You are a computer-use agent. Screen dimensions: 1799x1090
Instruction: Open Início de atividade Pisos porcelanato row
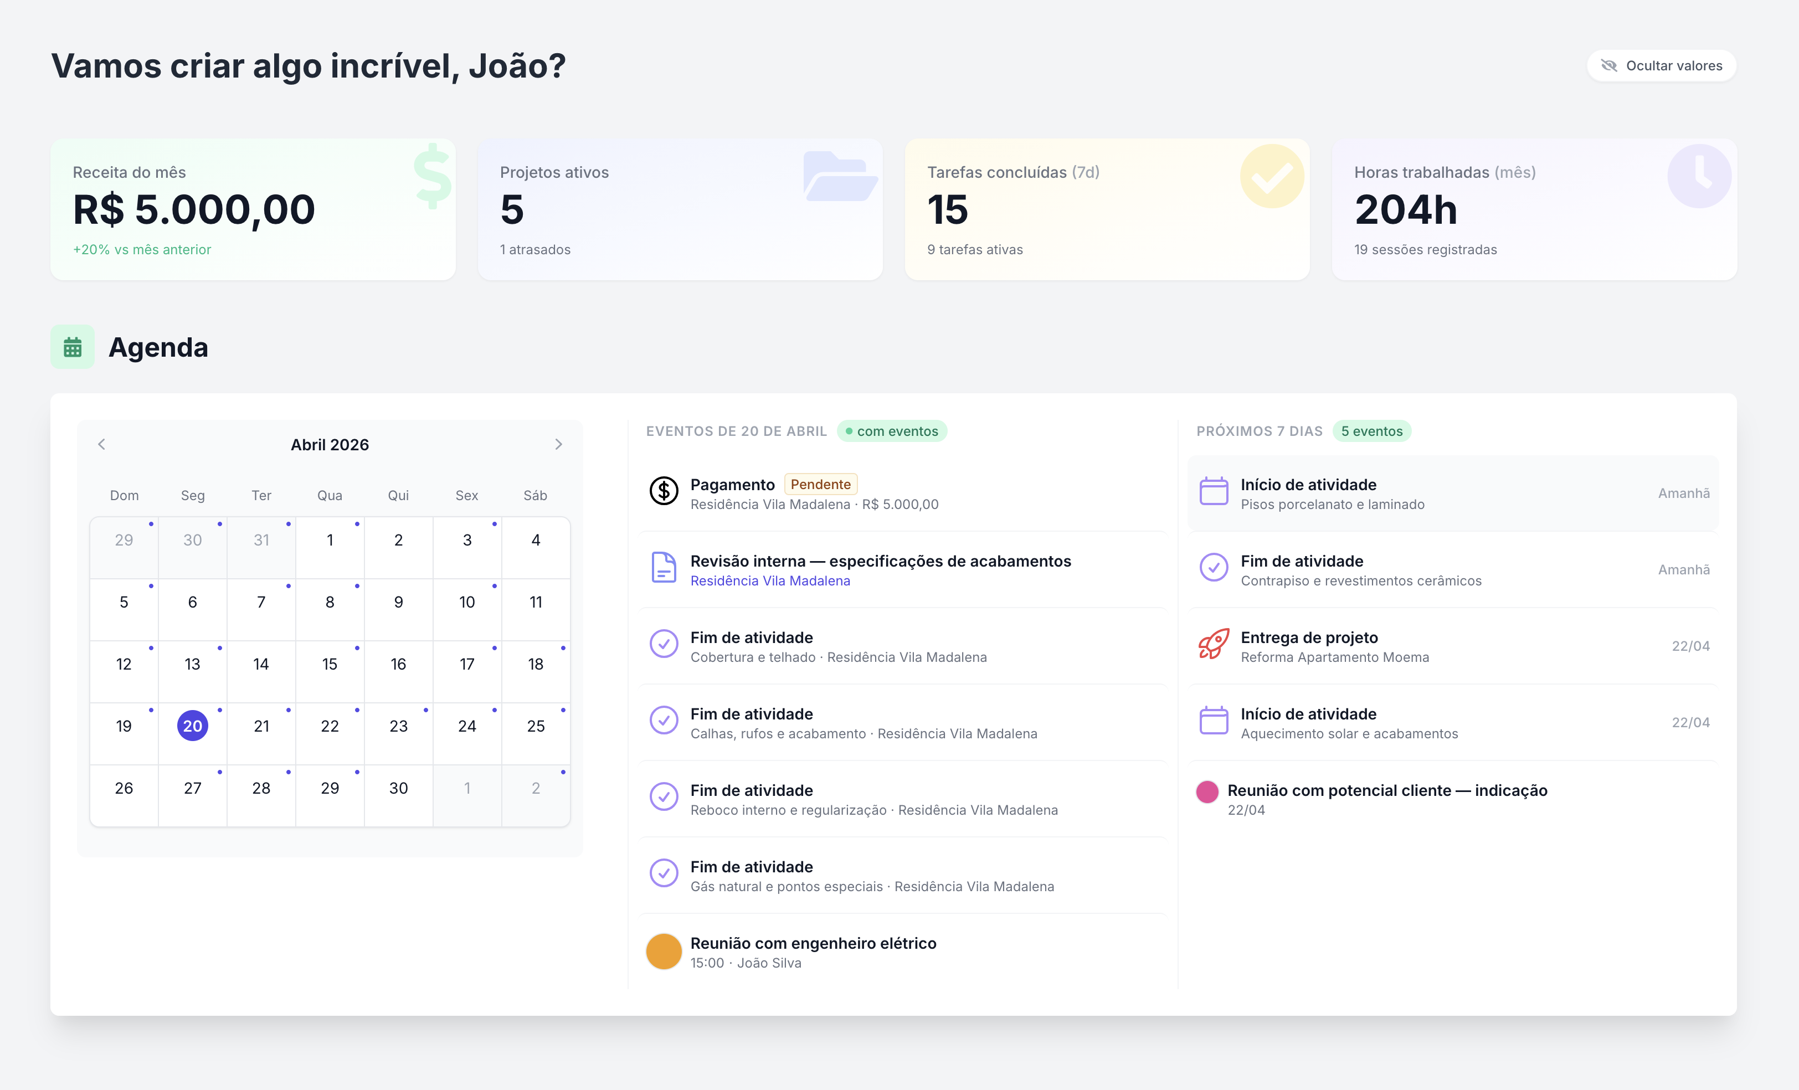point(1453,493)
